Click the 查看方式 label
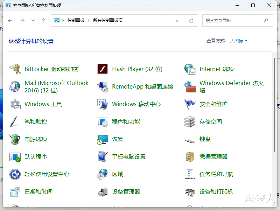 (216, 41)
